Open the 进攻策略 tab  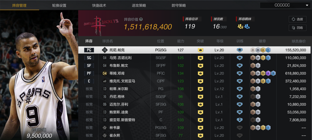point(139,5)
